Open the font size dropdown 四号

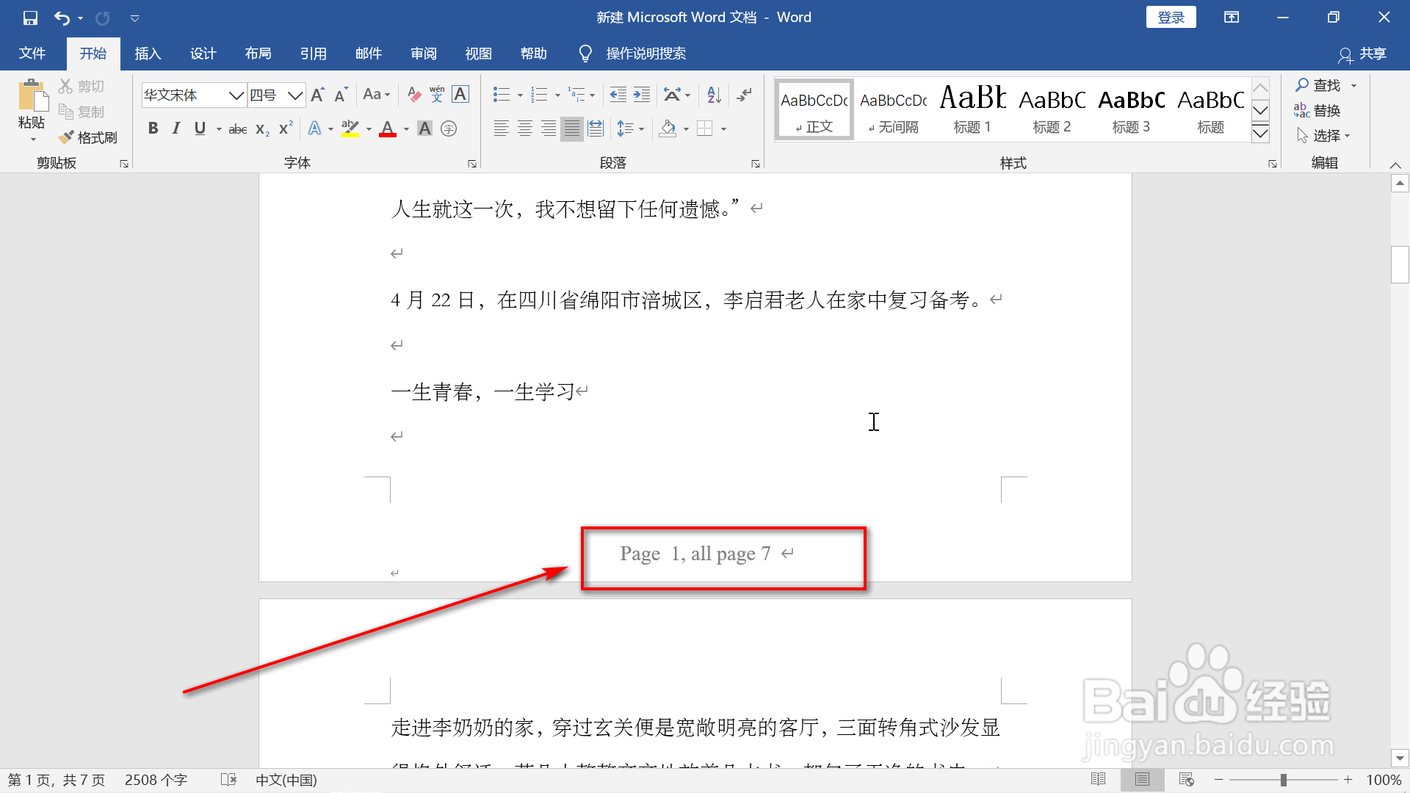coord(295,95)
